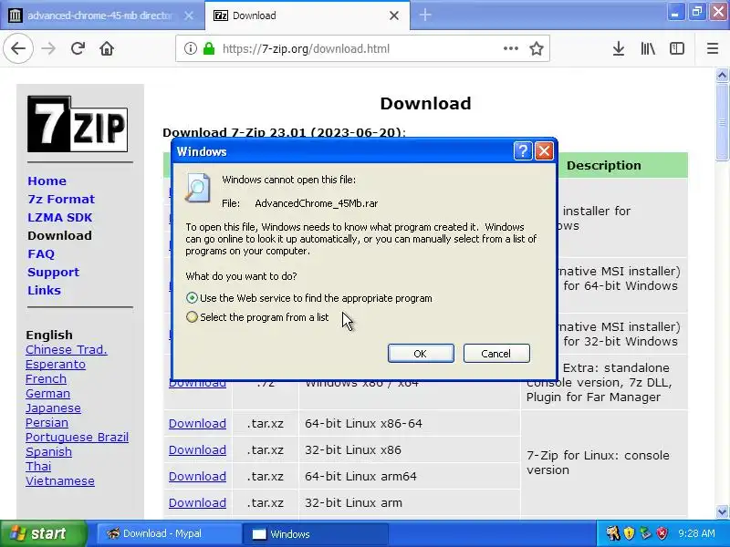Open the 7z Format sidebar link
Image resolution: width=730 pixels, height=547 pixels.
(x=61, y=199)
